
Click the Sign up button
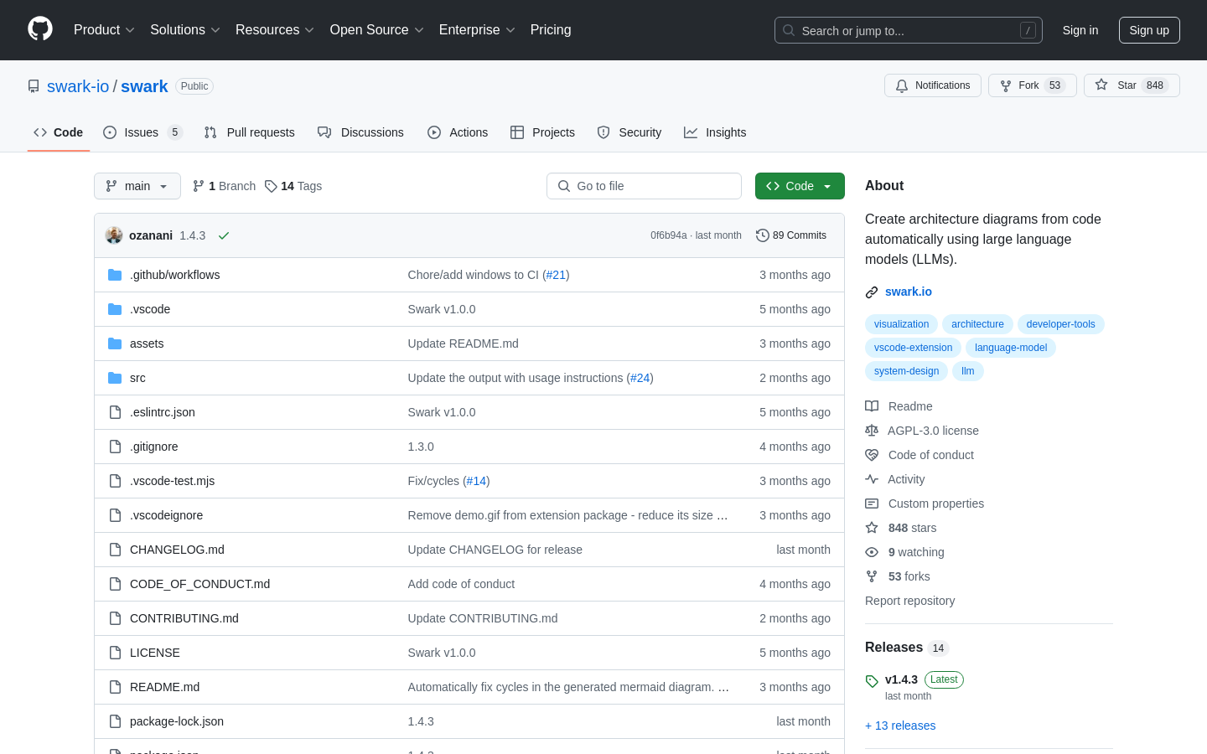coord(1149,30)
